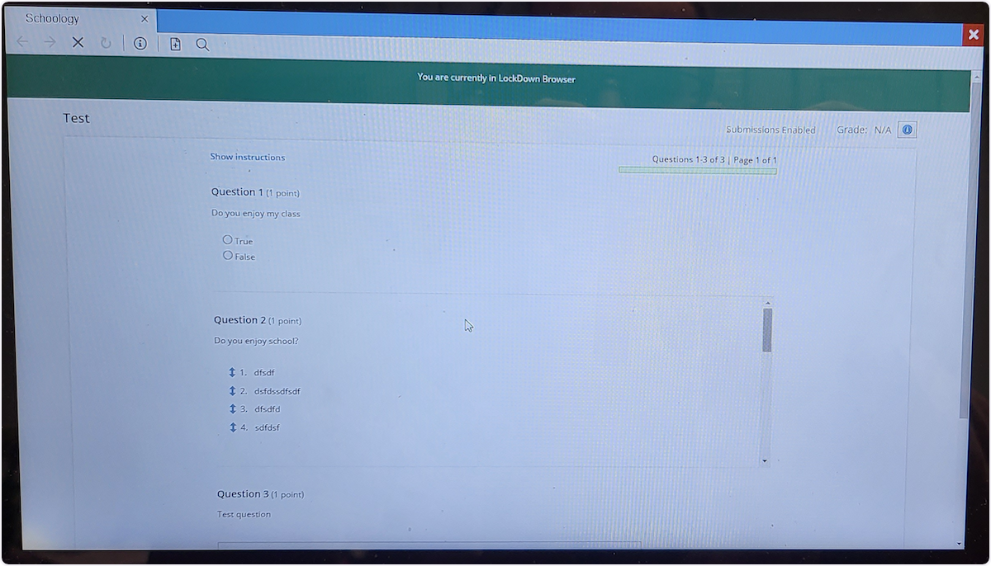Select True for Question 1
The width and height of the screenshot is (991, 566).
tap(227, 239)
